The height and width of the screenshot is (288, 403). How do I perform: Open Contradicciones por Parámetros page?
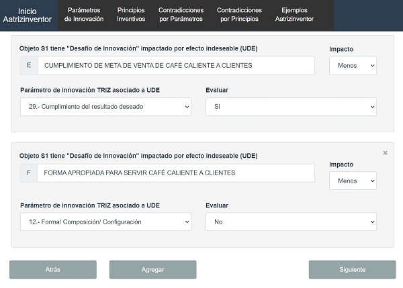tap(181, 15)
